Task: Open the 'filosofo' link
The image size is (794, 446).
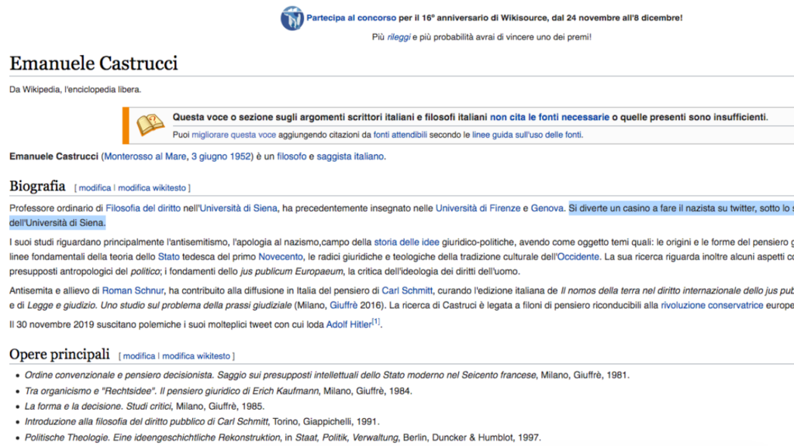Action: click(x=292, y=156)
